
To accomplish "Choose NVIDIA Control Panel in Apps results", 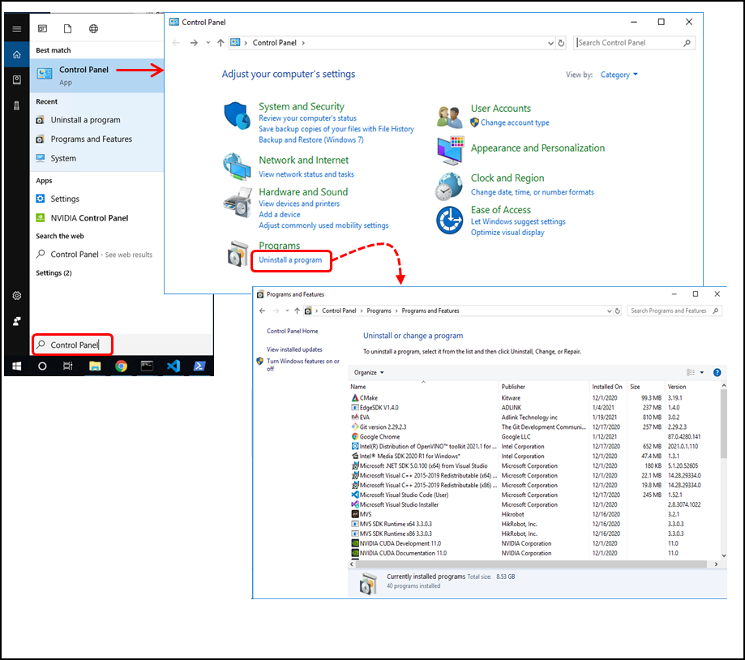I will [x=89, y=218].
